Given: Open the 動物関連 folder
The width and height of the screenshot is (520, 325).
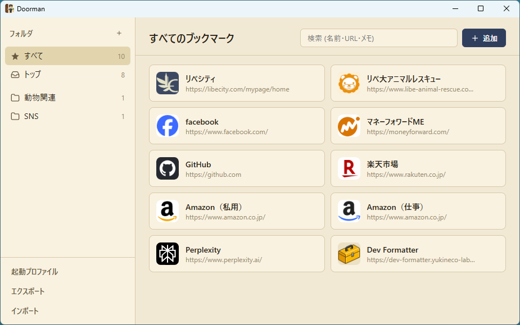Looking at the screenshot, I should coord(67,98).
